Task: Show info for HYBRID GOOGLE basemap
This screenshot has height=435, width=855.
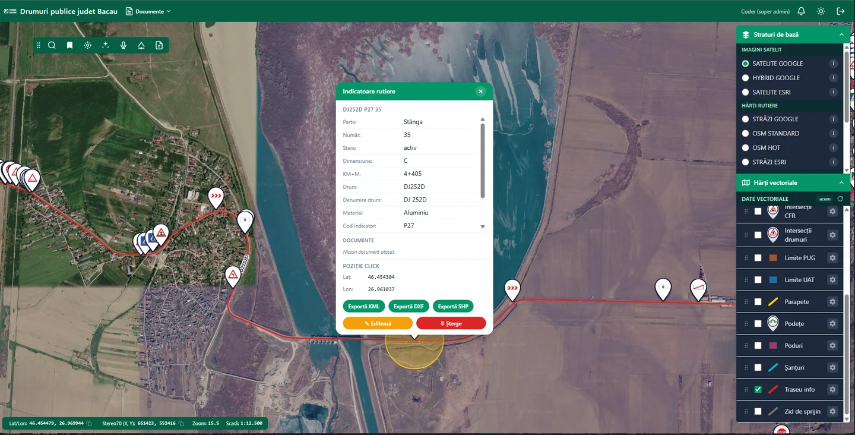Action: point(834,78)
